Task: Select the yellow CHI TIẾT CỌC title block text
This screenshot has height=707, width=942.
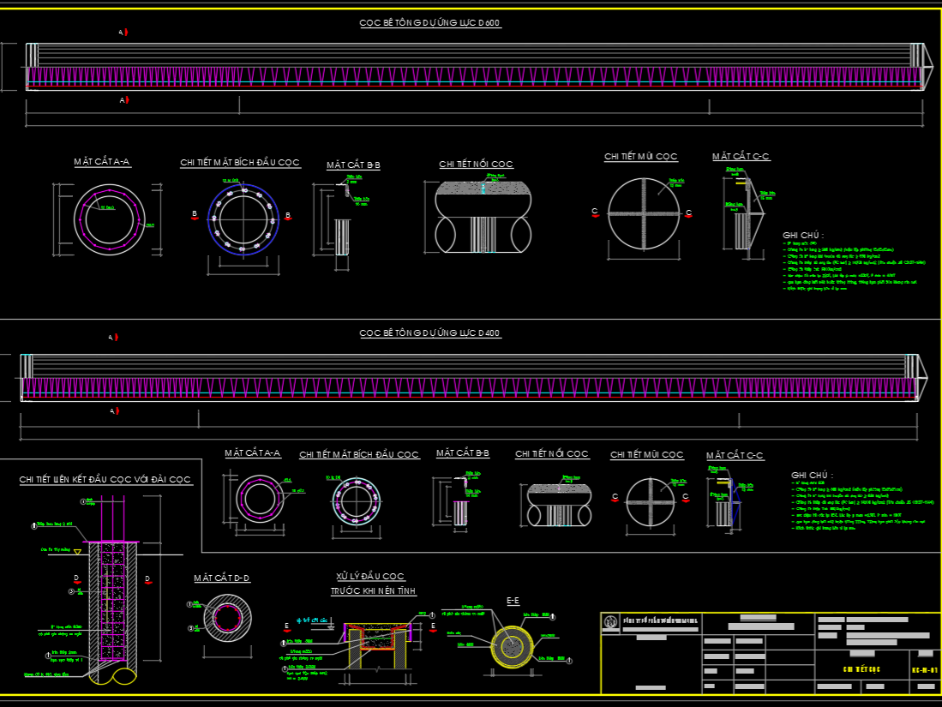Action: tap(856, 668)
